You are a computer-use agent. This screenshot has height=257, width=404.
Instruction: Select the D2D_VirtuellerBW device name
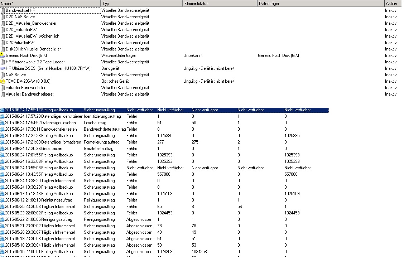point(21,30)
